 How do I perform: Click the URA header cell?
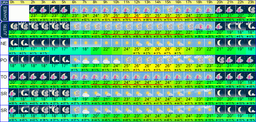click(4, 2)
